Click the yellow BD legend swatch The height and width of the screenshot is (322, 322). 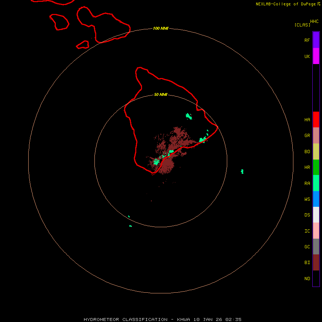click(316, 152)
